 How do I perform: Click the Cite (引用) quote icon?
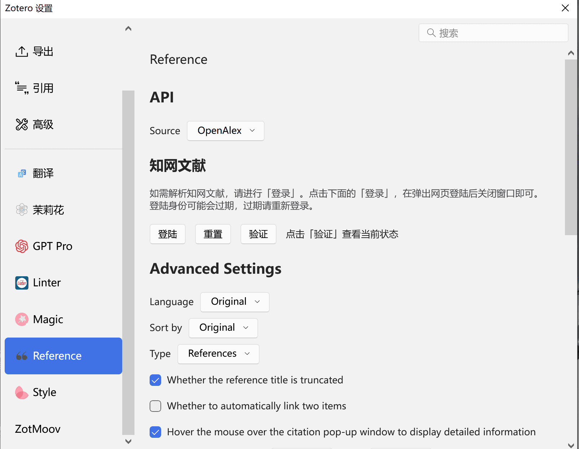point(22,88)
